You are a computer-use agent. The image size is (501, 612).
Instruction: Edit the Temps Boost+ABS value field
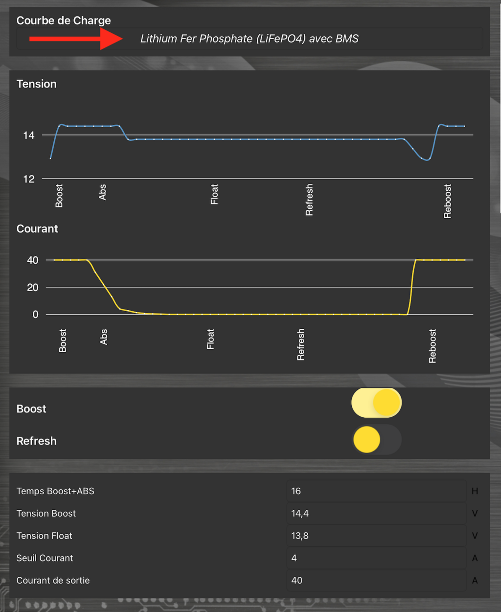point(376,491)
